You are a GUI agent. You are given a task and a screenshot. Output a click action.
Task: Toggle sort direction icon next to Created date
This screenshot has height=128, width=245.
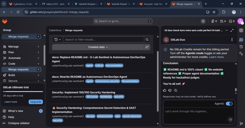click(147, 47)
